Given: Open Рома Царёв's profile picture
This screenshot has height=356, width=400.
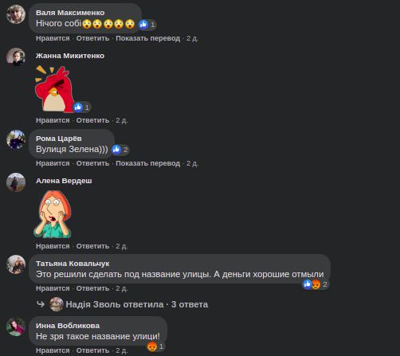Looking at the screenshot, I should 16,139.
